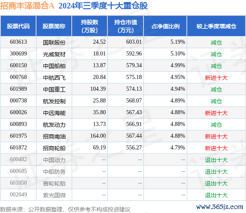Image resolution: width=246 pixels, height=213 pixels.
Task: Click the heading 2024年三季度十大重仓股
Action: (x=103, y=6)
